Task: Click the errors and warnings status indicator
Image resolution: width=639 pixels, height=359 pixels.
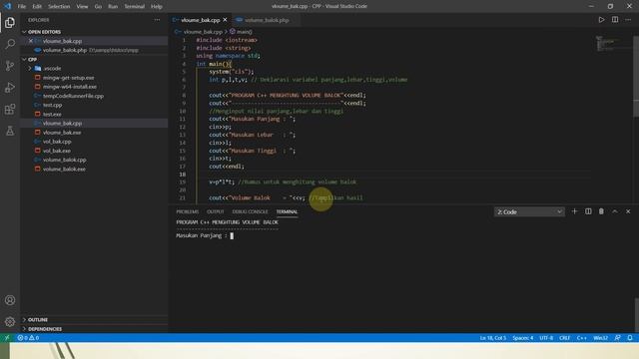Action: (28, 338)
